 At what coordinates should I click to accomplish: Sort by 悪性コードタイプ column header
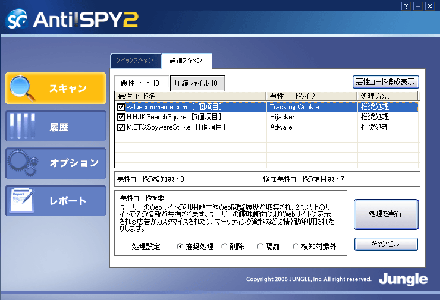click(311, 96)
